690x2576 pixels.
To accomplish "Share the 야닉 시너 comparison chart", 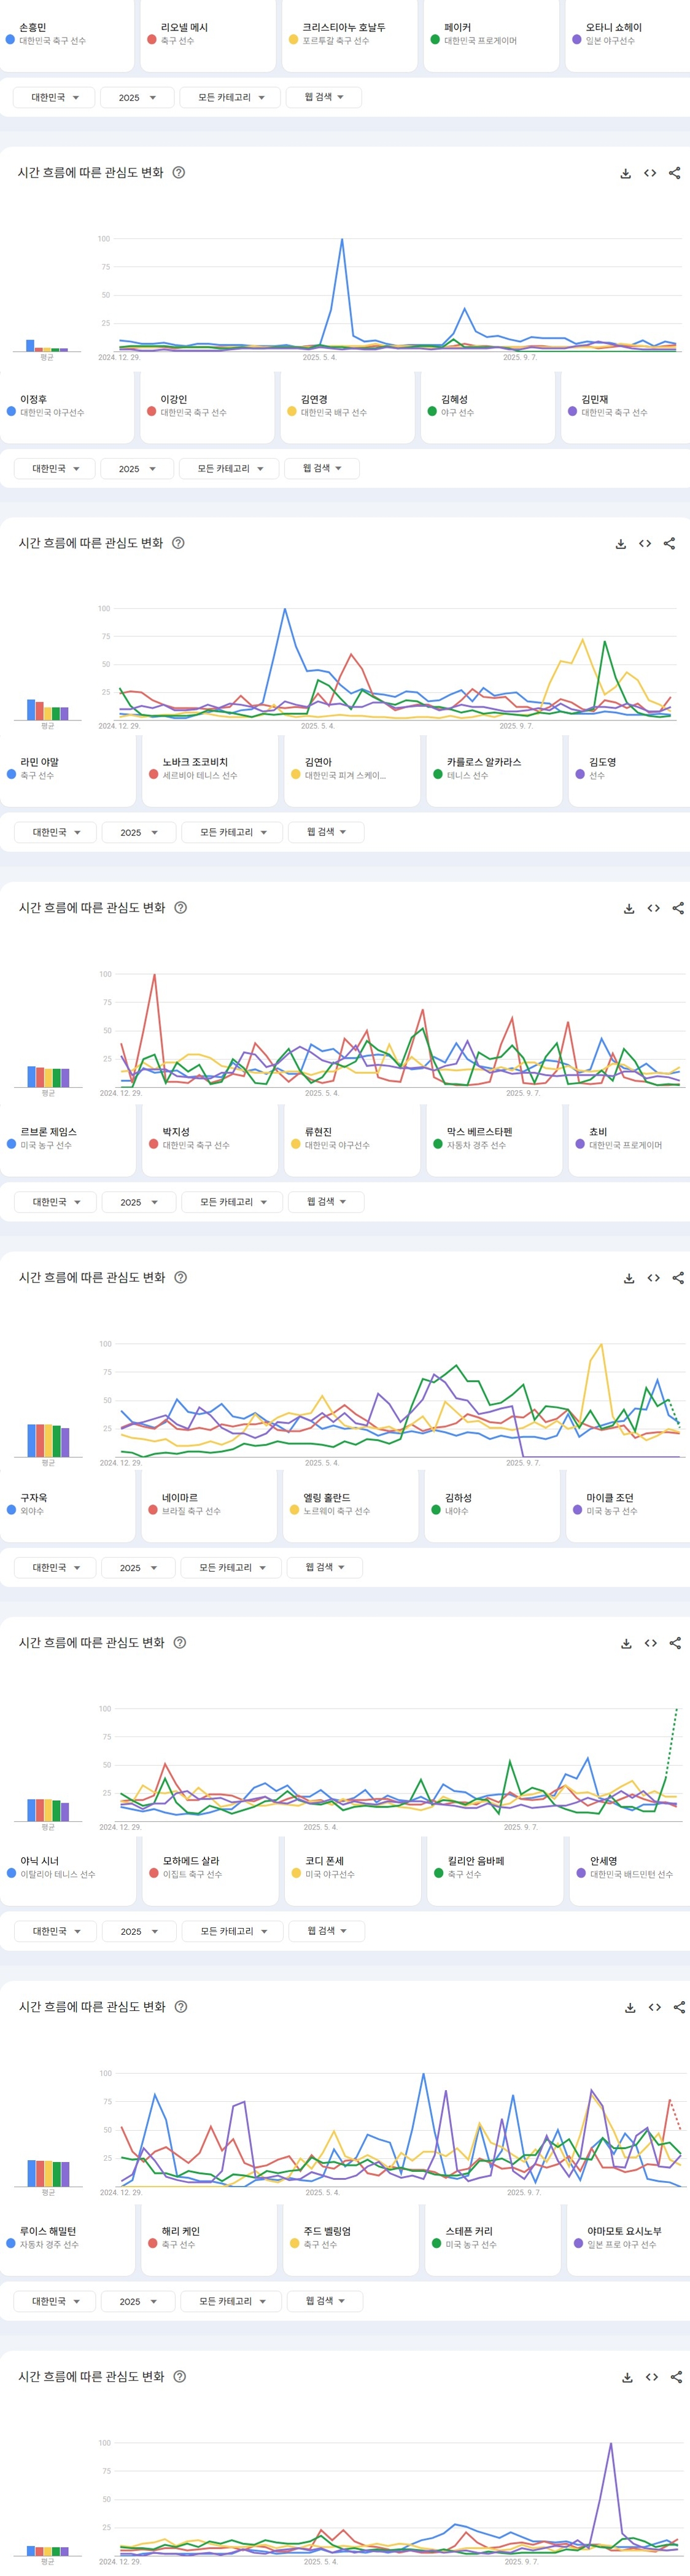I will click(x=679, y=2007).
